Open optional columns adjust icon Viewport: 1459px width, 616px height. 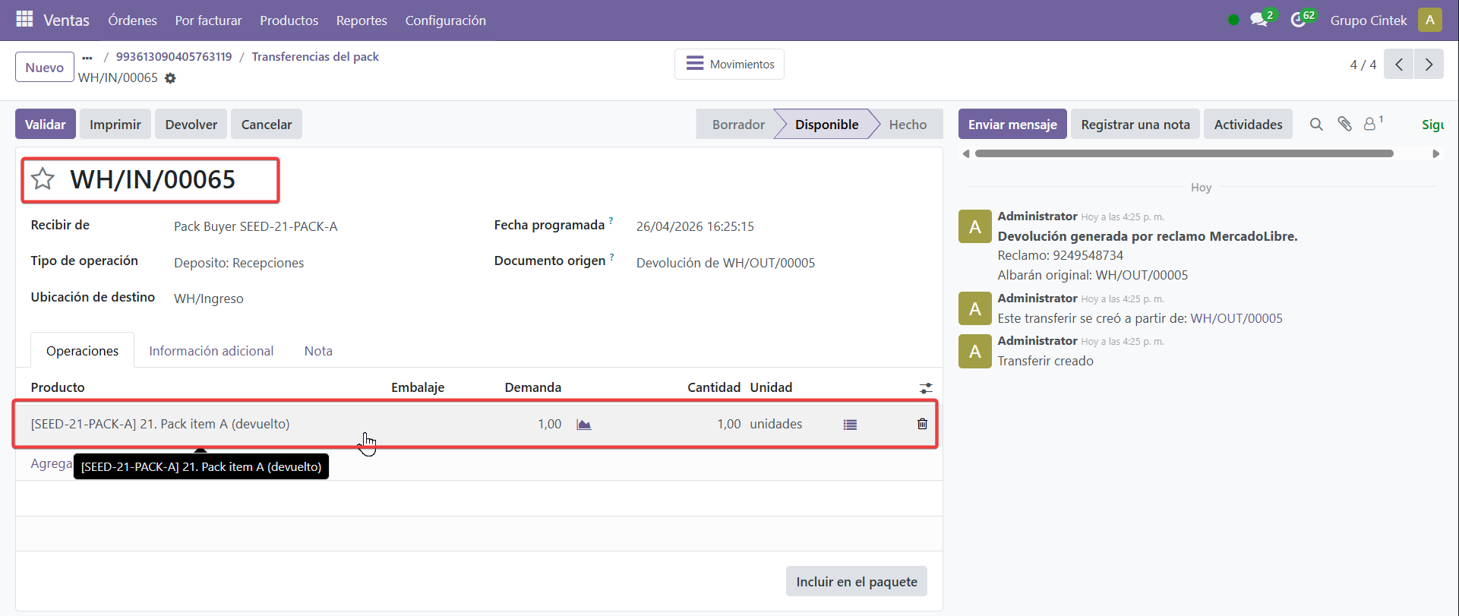click(x=926, y=388)
